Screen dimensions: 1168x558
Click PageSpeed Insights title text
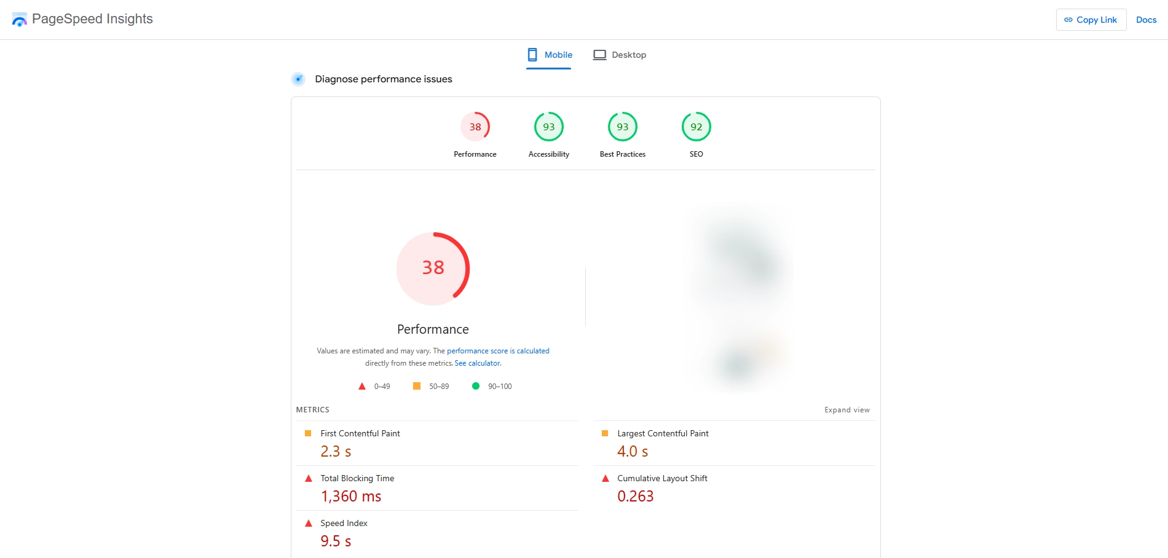click(x=92, y=19)
